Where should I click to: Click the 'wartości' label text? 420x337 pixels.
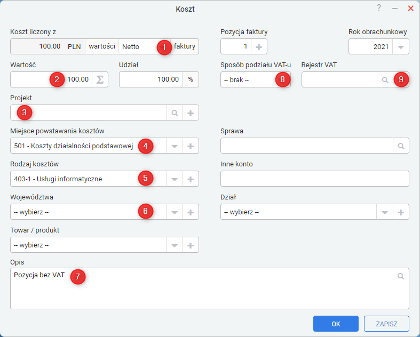(x=102, y=46)
